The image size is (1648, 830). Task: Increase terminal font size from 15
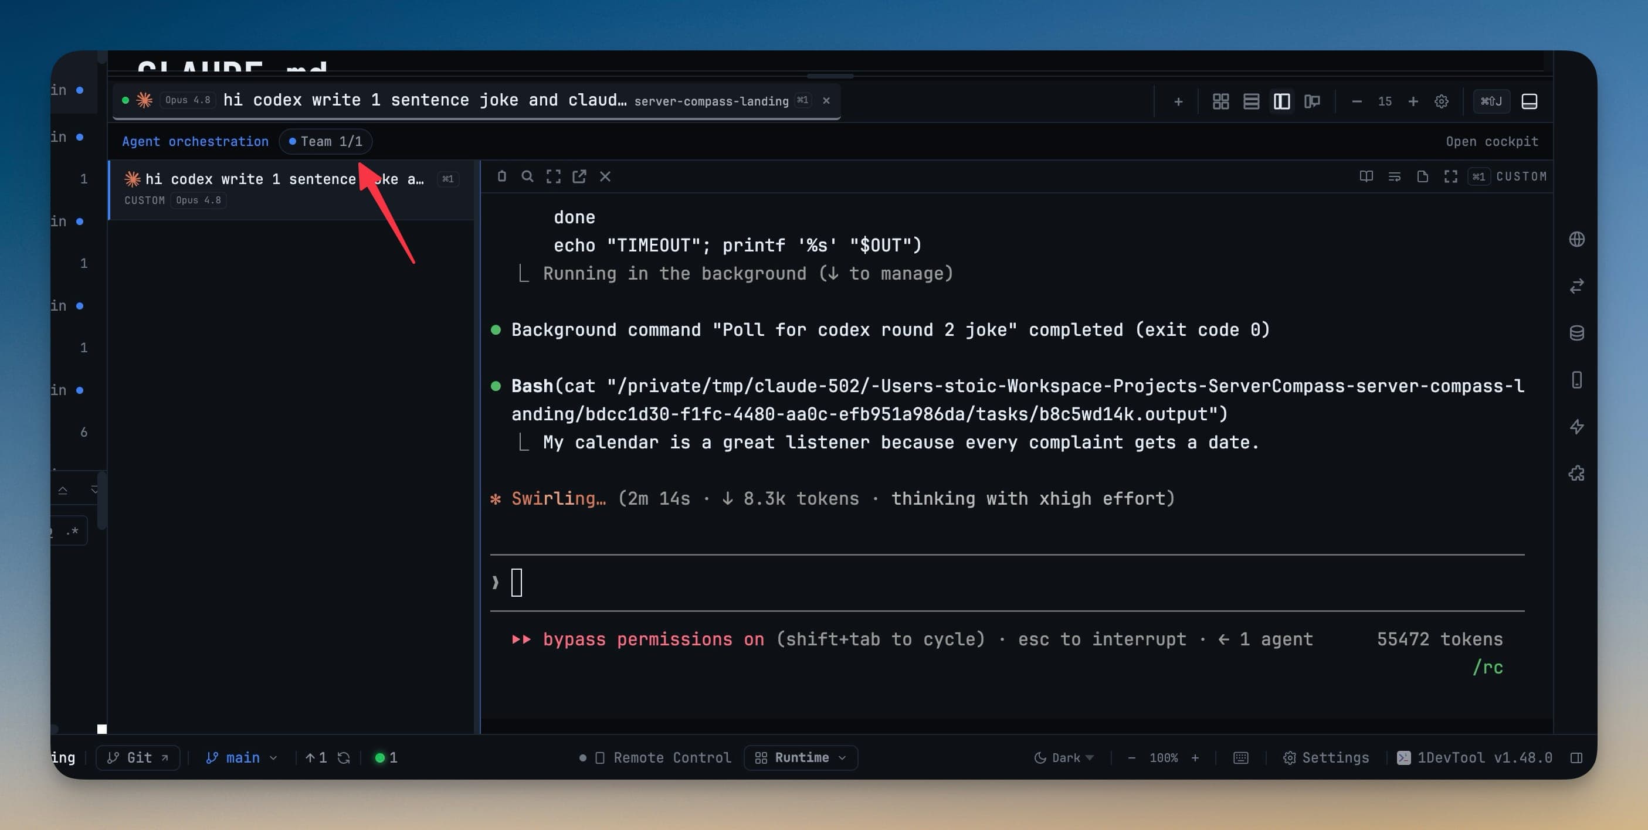point(1413,101)
